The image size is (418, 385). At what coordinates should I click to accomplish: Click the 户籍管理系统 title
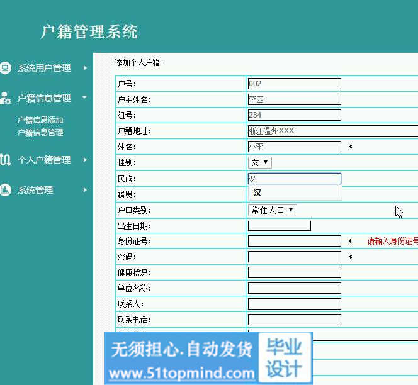89,31
